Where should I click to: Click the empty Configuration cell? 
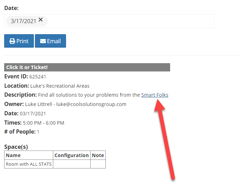tap(72, 164)
